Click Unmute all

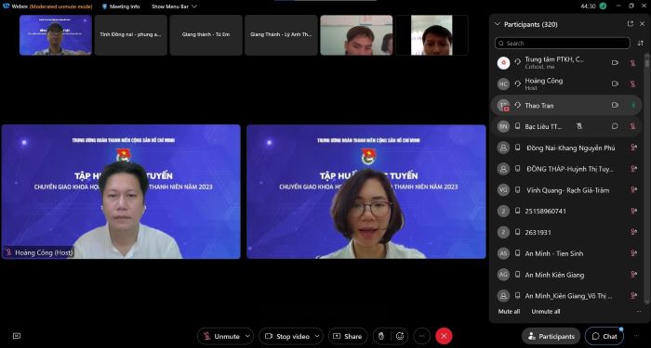(546, 312)
